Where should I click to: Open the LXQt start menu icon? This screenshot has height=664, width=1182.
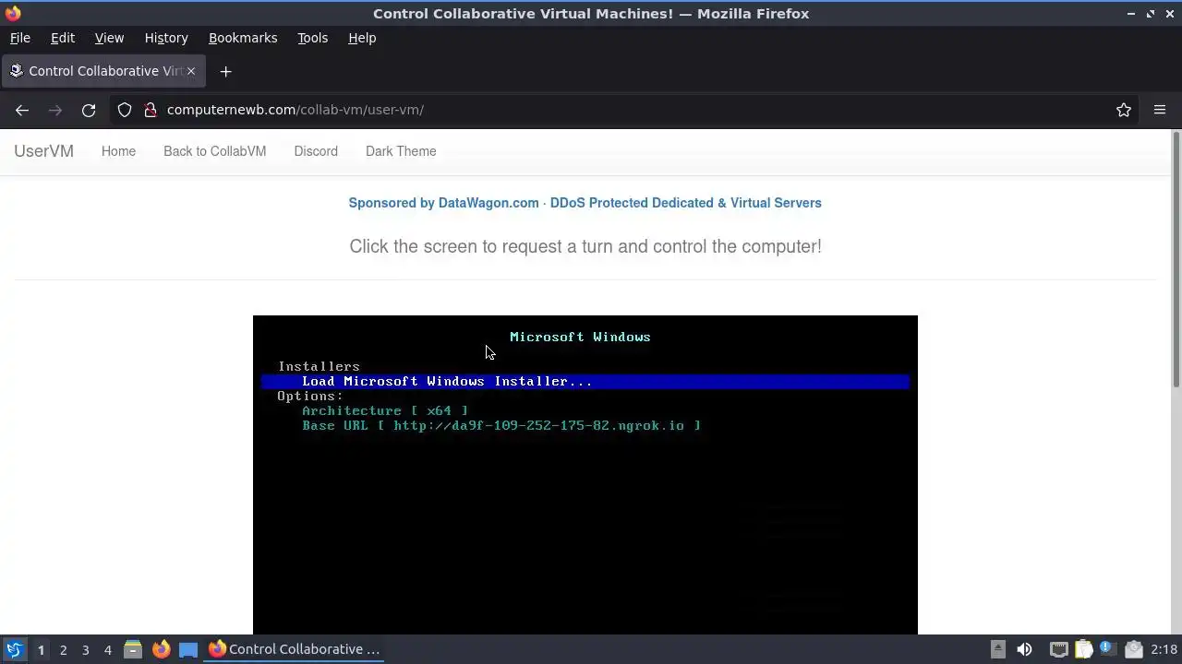tap(14, 649)
